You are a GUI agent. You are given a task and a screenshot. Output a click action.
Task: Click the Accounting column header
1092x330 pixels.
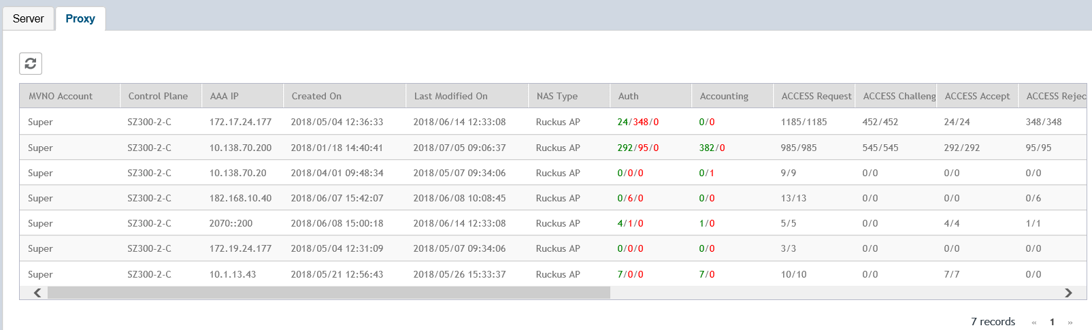pyautogui.click(x=724, y=96)
